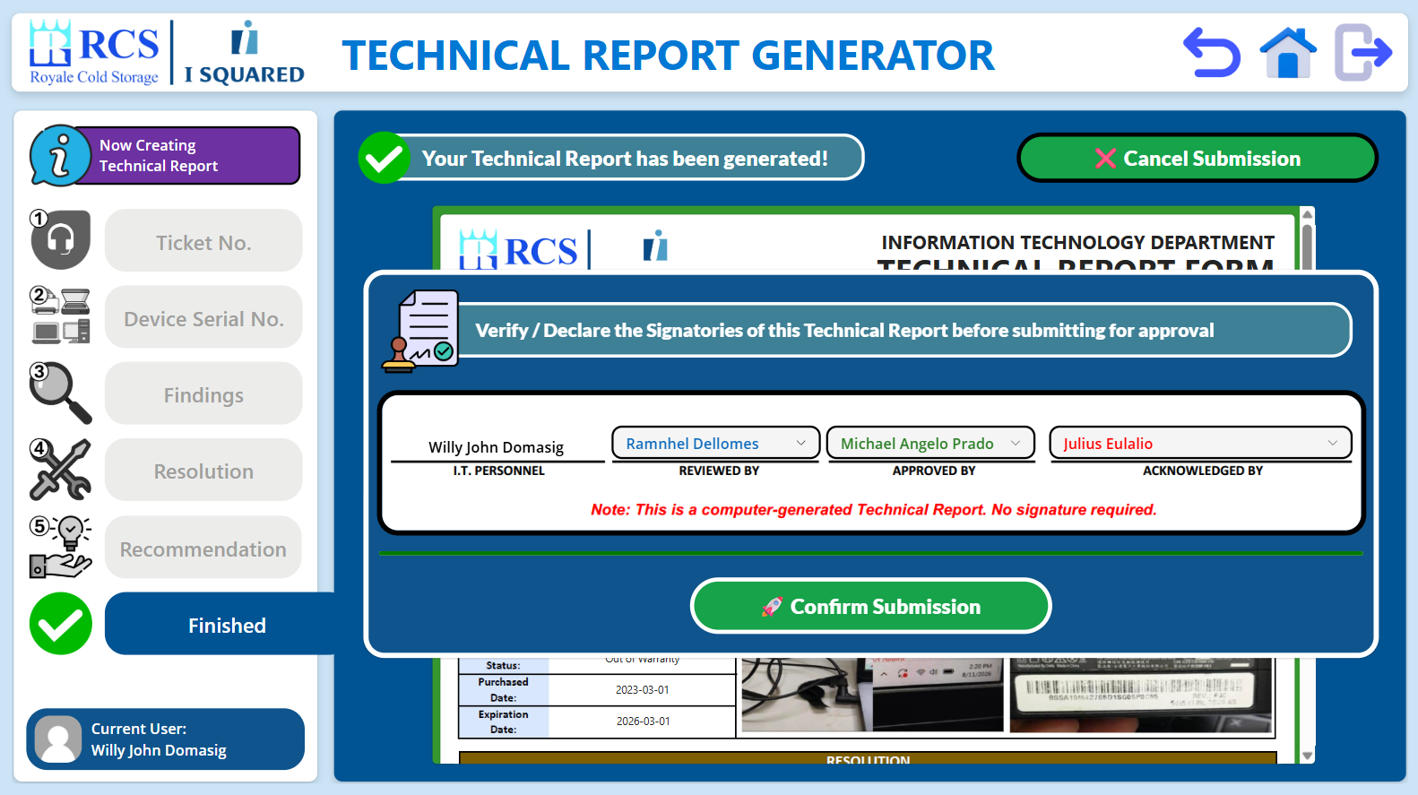Click the red X on Cancel Submission

1105,159
